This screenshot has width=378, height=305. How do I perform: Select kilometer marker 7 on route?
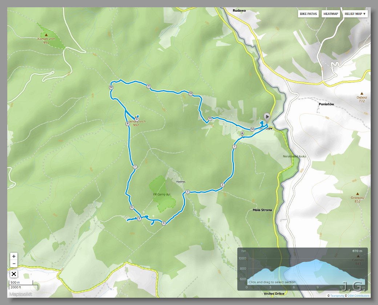pyautogui.click(x=135, y=167)
